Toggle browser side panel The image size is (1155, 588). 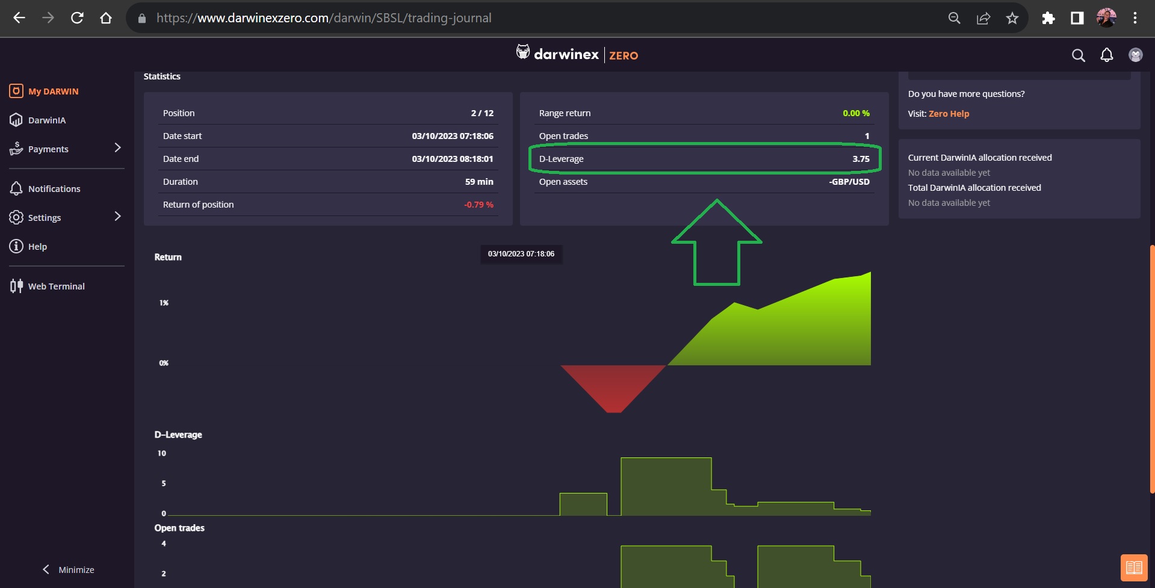coord(1077,18)
